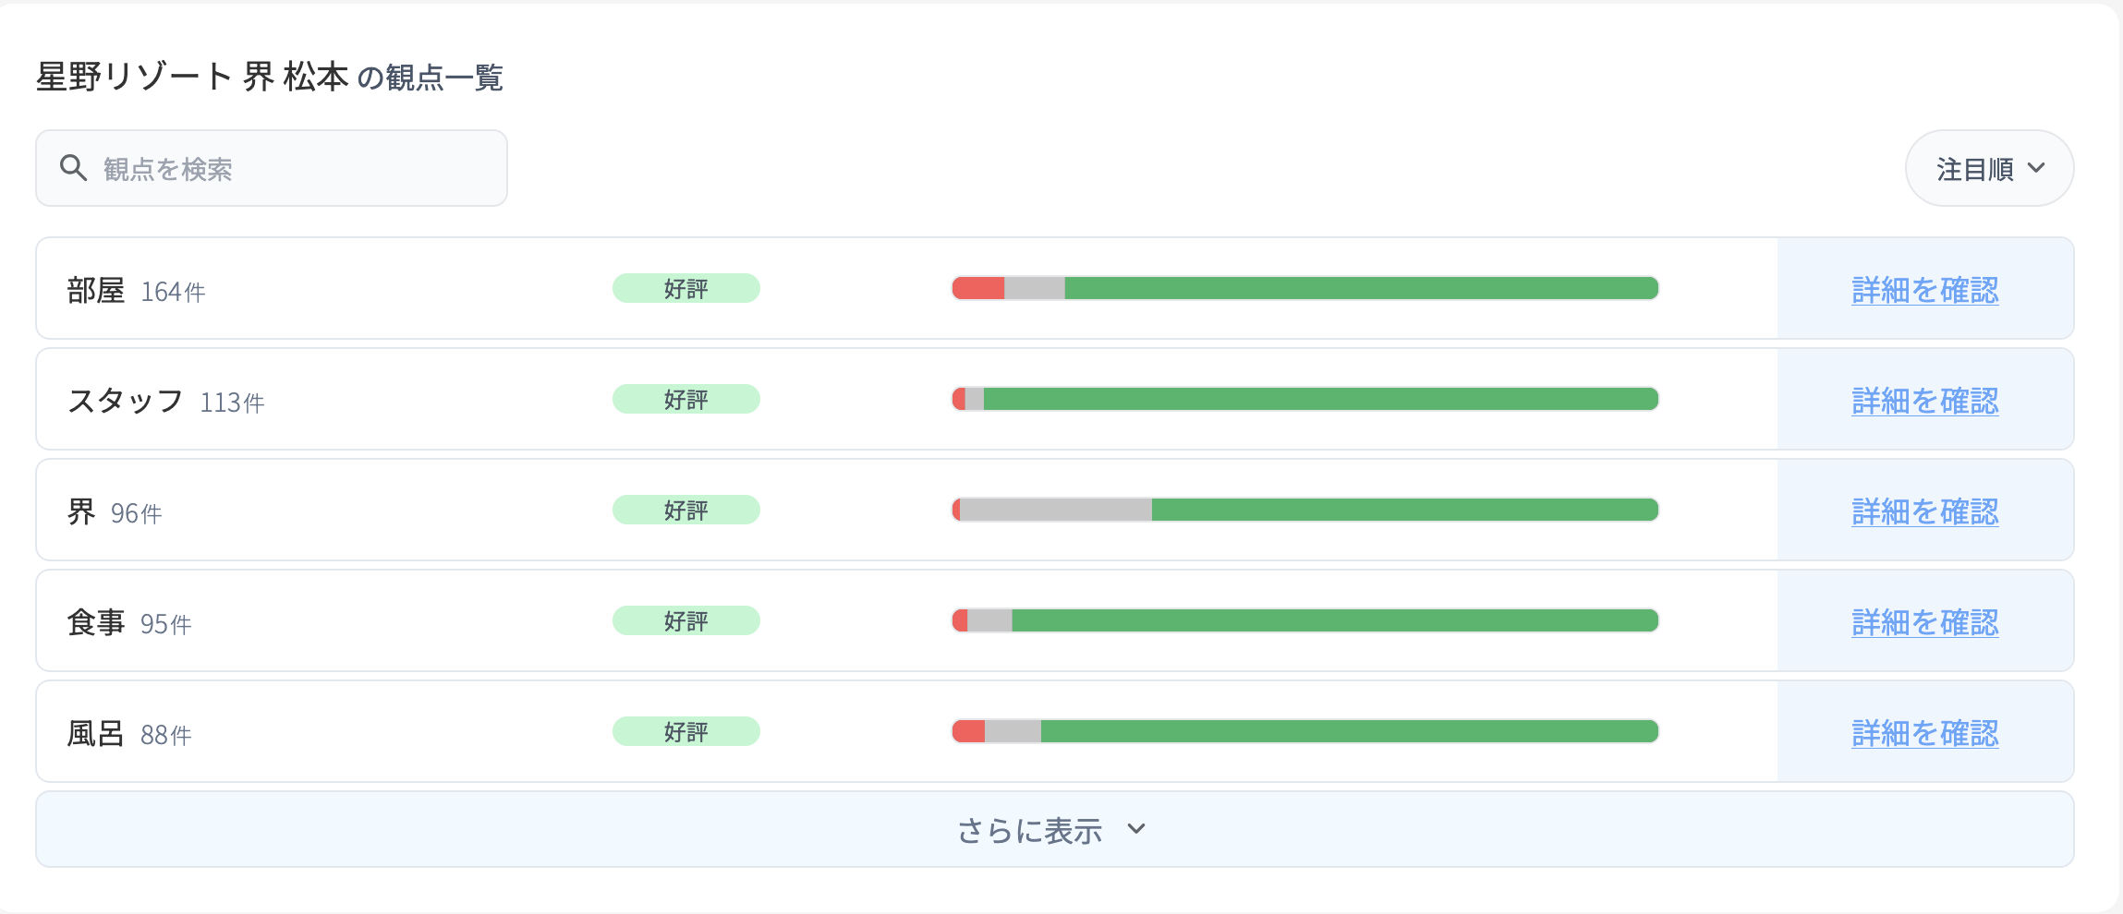Screen dimensions: 2123x914
Task: Open the 注目順 sort dropdown
Action: [1990, 168]
